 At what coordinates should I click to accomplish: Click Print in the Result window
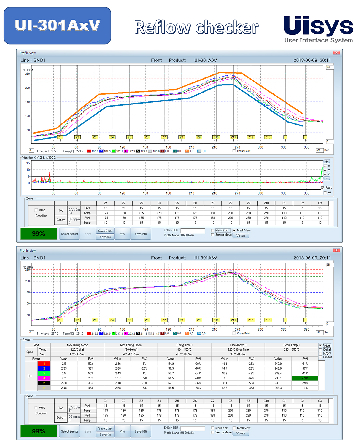pos(123,431)
